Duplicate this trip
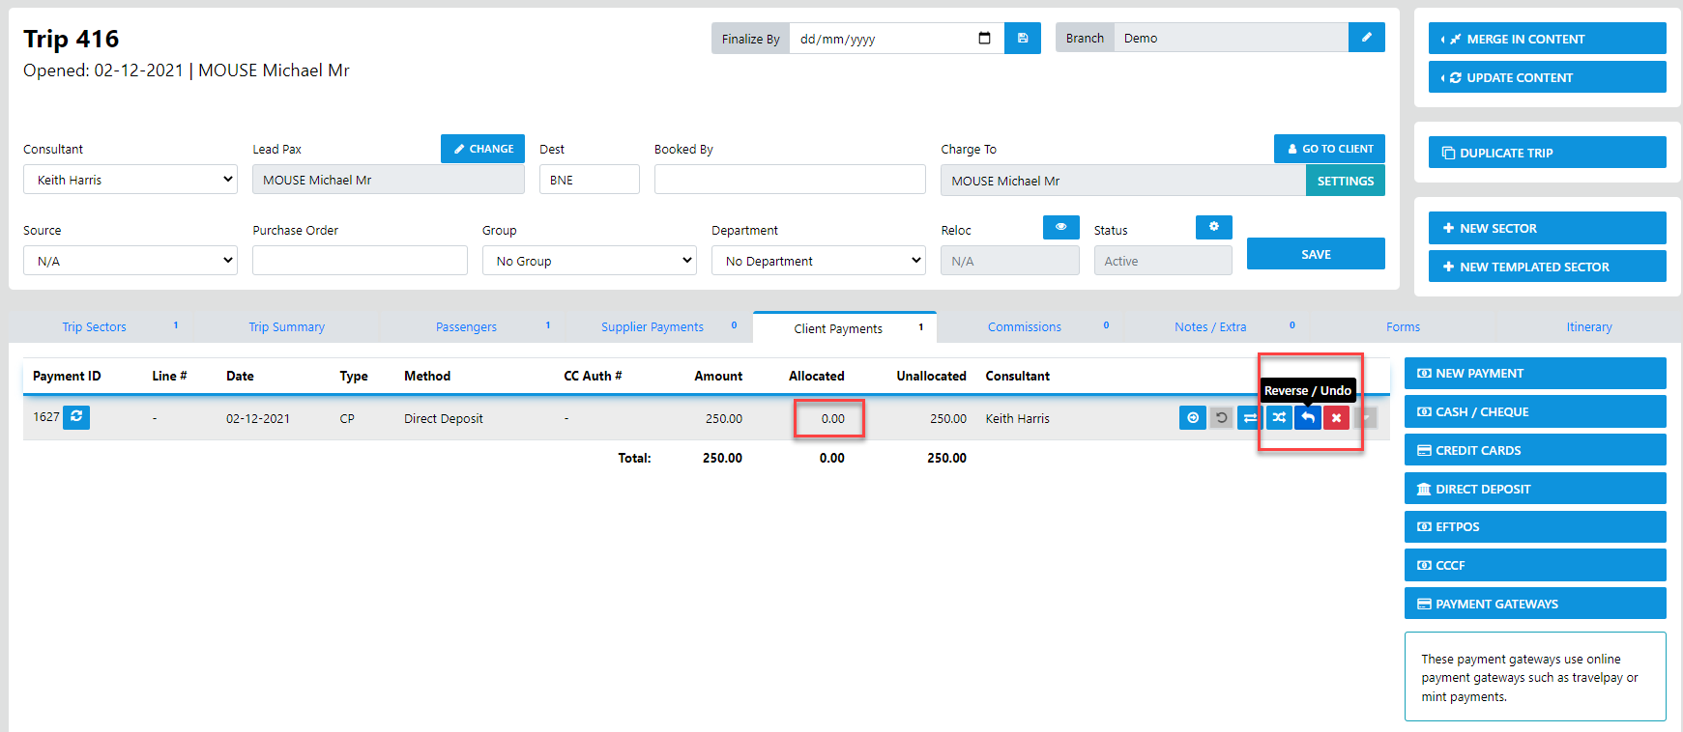 tap(1548, 153)
